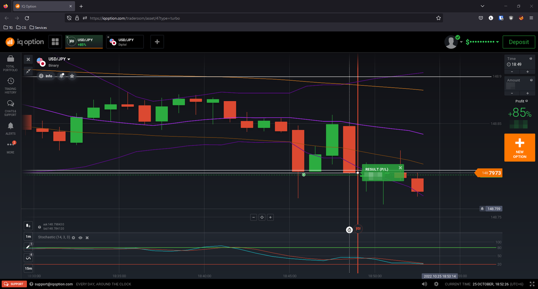Click the red Support button
The width and height of the screenshot is (538, 289).
(x=14, y=284)
